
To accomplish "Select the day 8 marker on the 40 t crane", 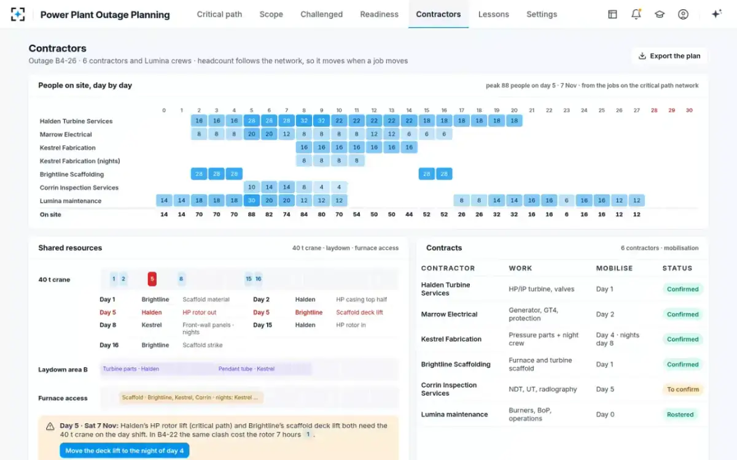I will [181, 279].
